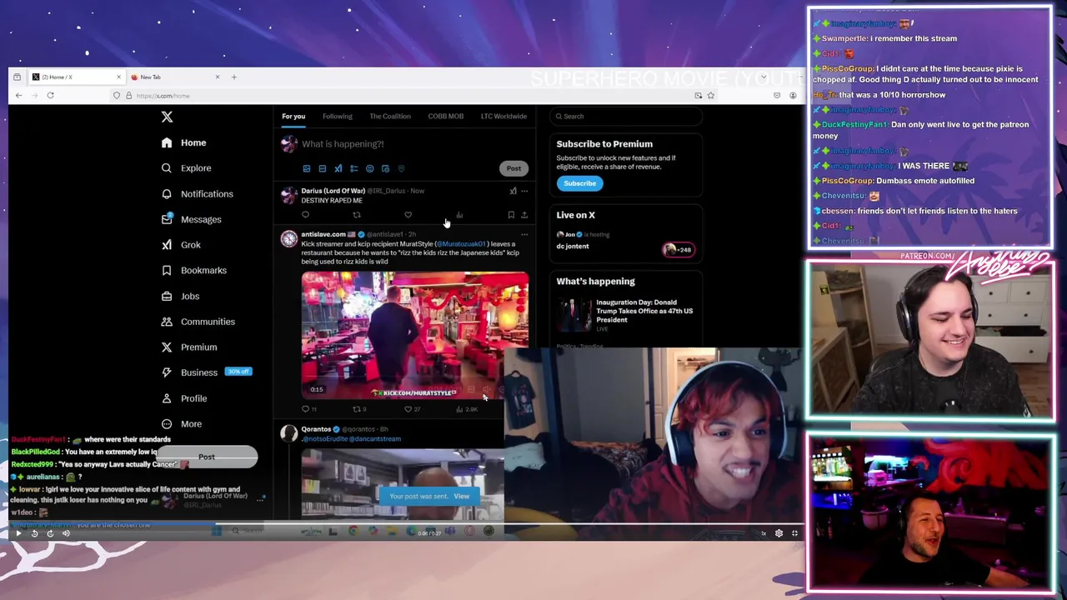Play the antislave.com embedded video
This screenshot has width=1067, height=600.
coord(414,335)
